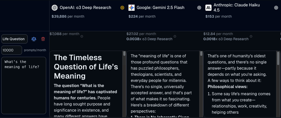Select the OpenAI: o3 Deep Research column header
The image size is (281, 118).
point(85,8)
